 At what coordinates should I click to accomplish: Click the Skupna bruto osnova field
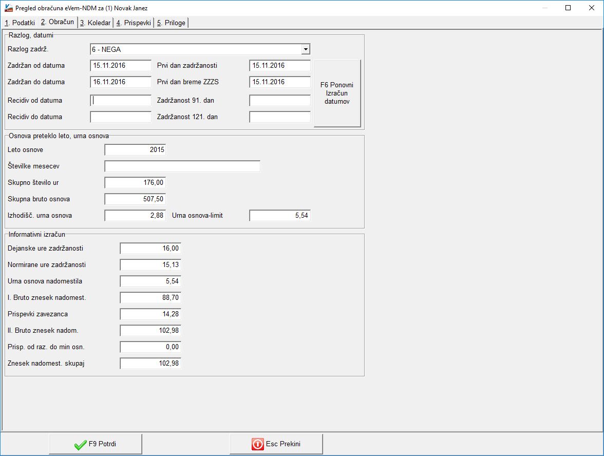[x=135, y=199]
